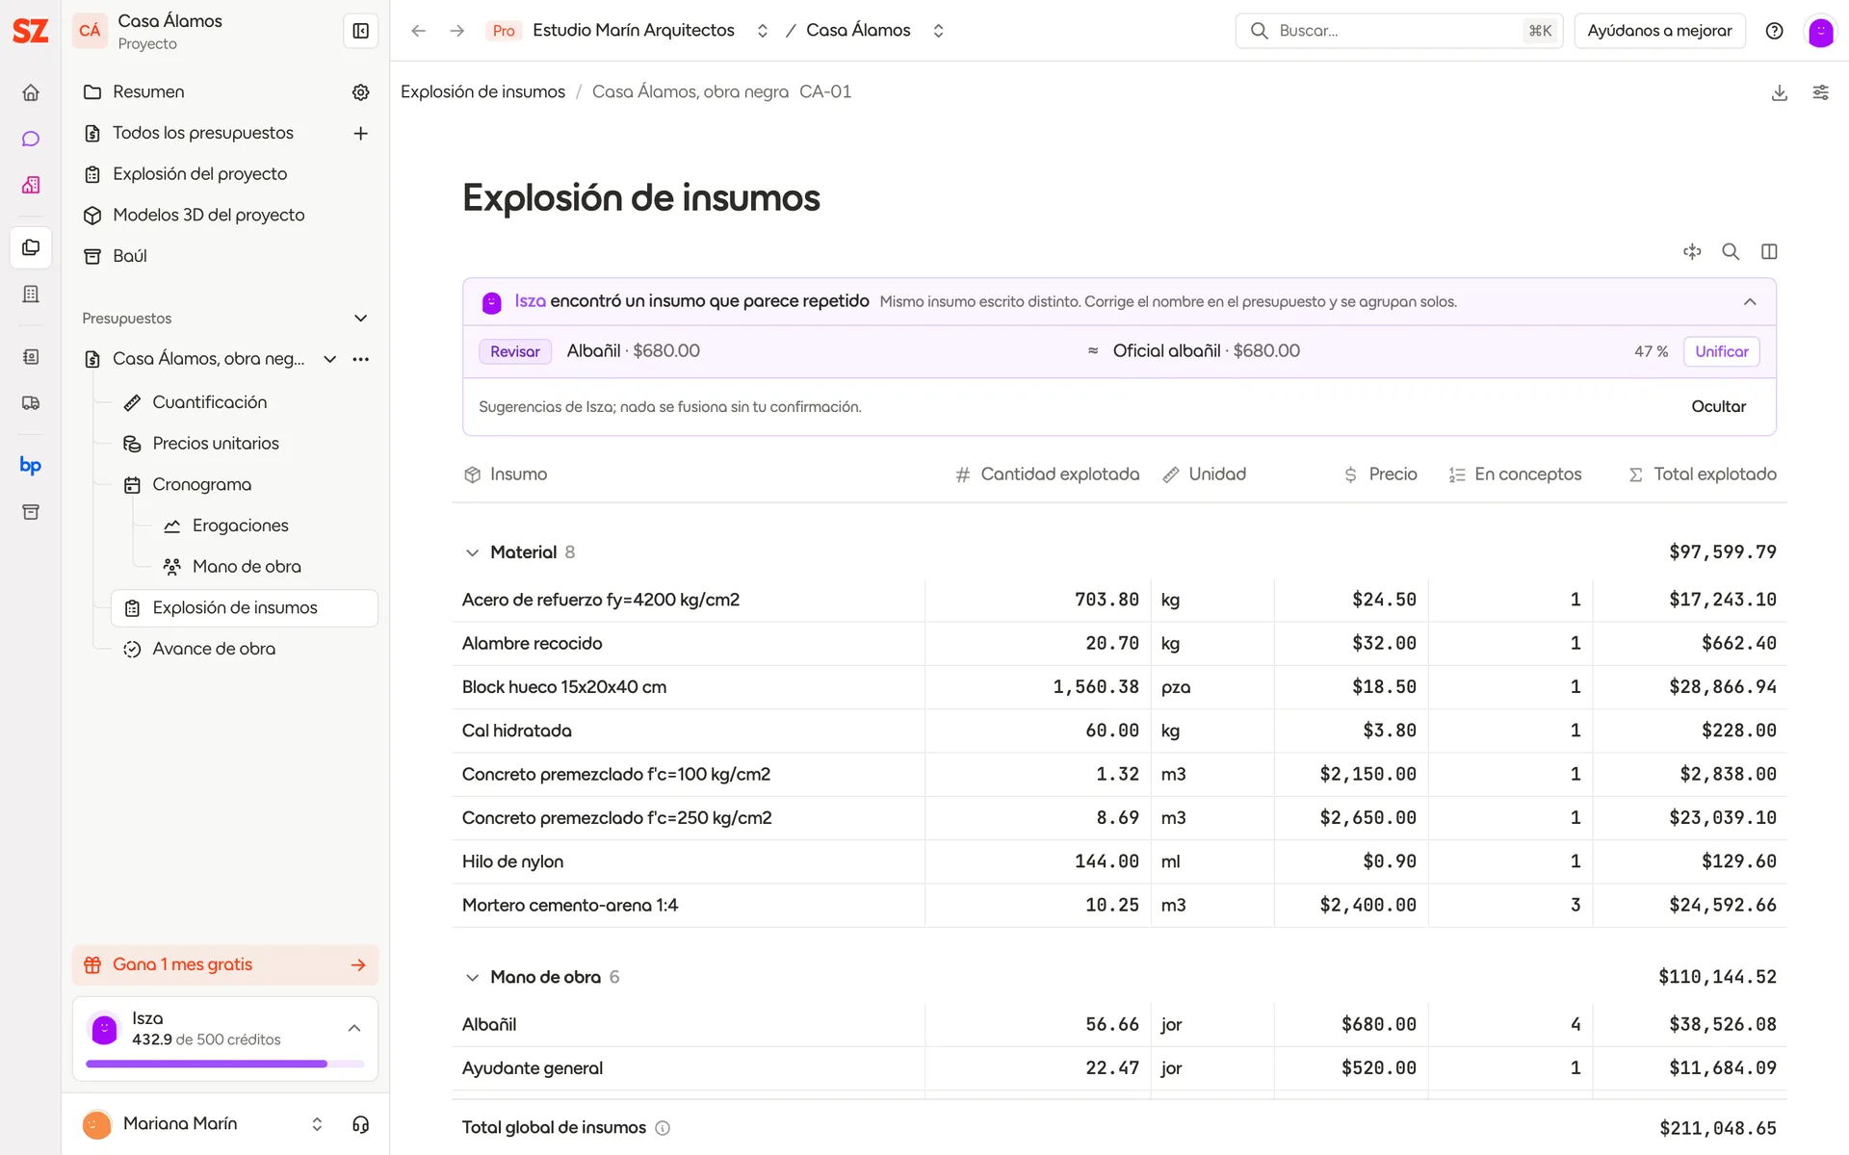
Task: Toggle the sidebar collapse icon
Action: coord(360,31)
